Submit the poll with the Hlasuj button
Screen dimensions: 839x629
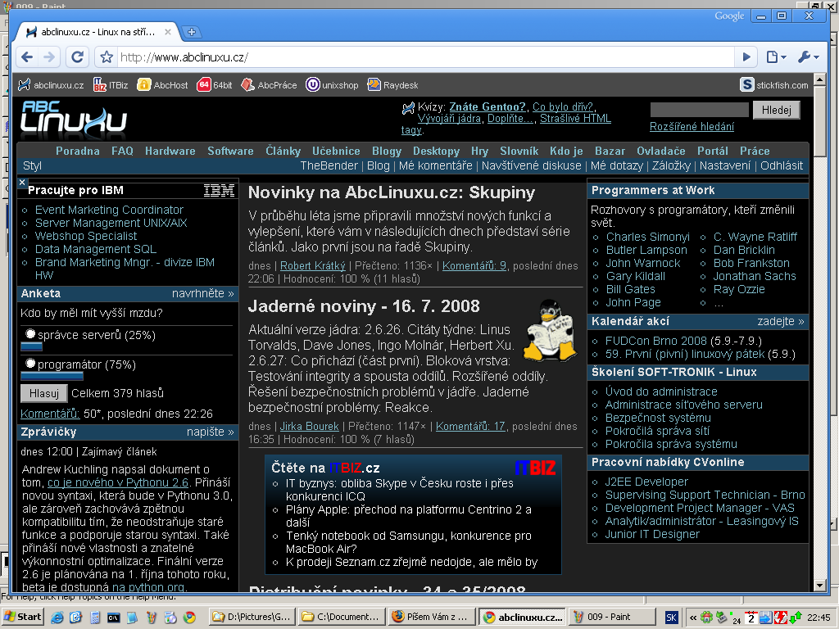pos(44,393)
